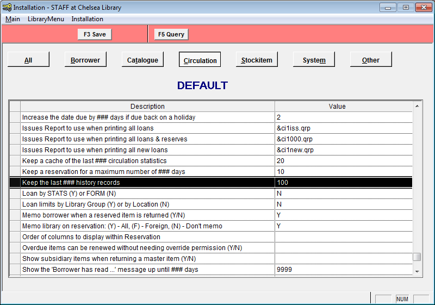
Task: Edit value 100 for history records
Action: (344, 183)
